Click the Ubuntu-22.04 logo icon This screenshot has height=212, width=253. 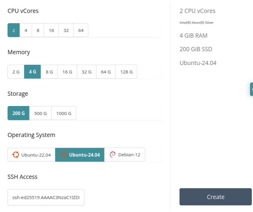(x=16, y=155)
